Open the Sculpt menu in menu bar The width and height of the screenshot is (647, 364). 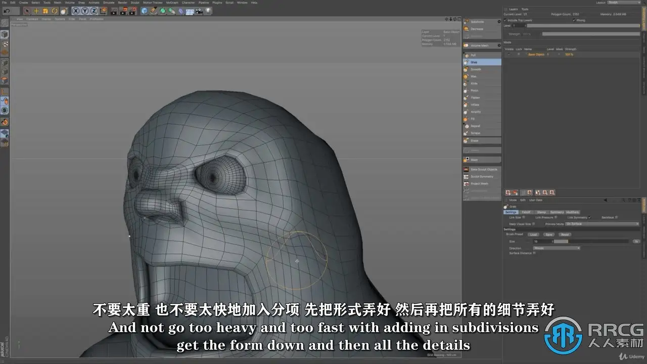tap(135, 3)
